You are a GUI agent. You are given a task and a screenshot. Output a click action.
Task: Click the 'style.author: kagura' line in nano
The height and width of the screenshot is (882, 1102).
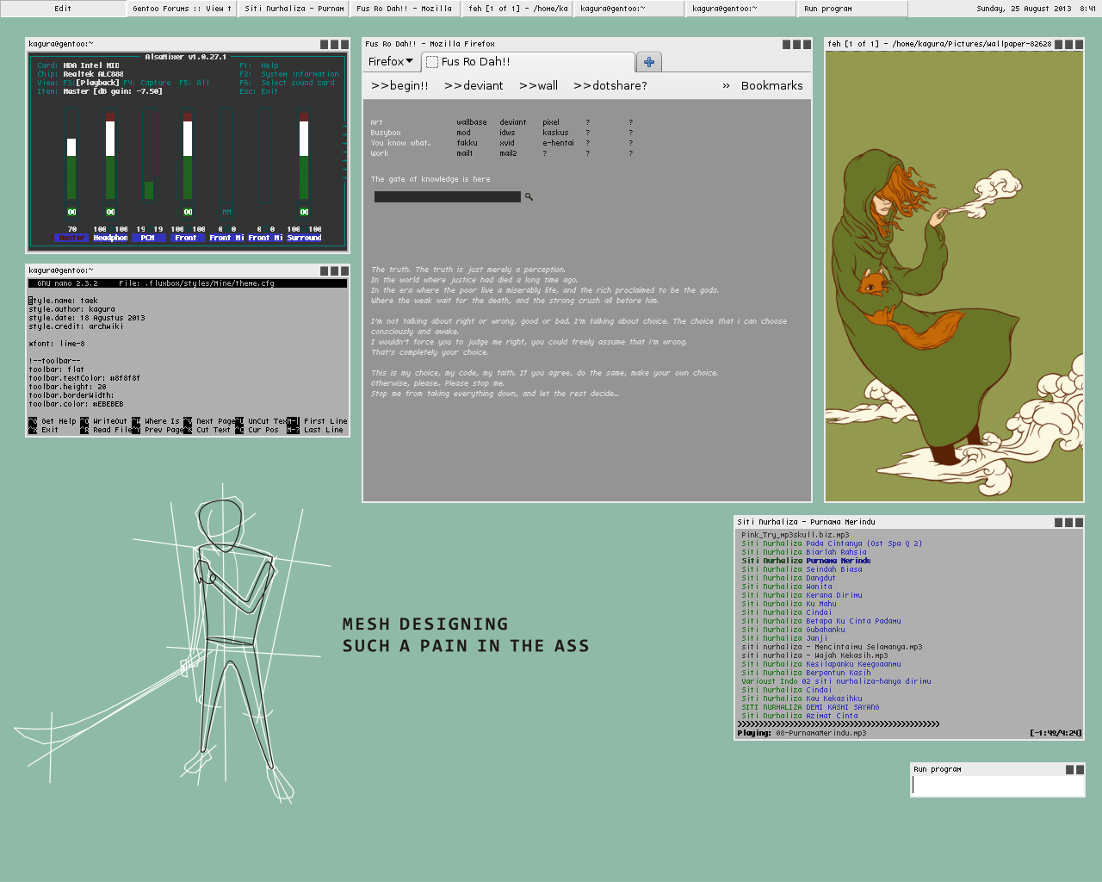(x=71, y=309)
